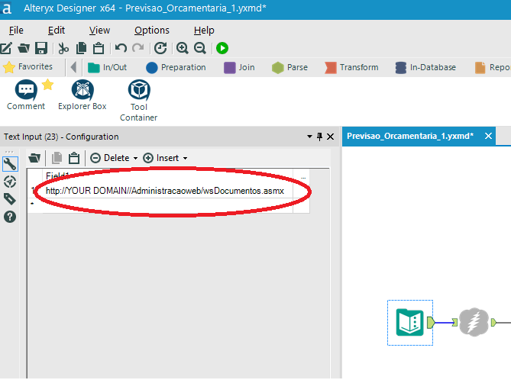Open the Navigation compass icon in the sidebar
Image resolution: width=511 pixels, height=380 pixels.
coord(10,182)
